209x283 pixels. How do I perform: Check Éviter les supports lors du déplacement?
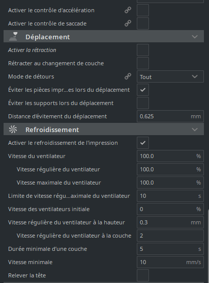[143, 103]
